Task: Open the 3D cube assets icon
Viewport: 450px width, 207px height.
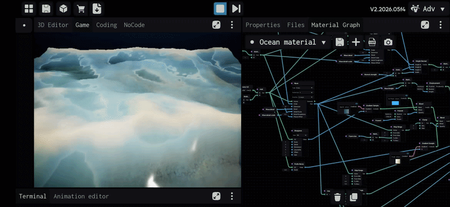Action: 63,8
